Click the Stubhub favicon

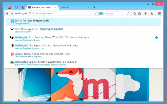[12, 62]
